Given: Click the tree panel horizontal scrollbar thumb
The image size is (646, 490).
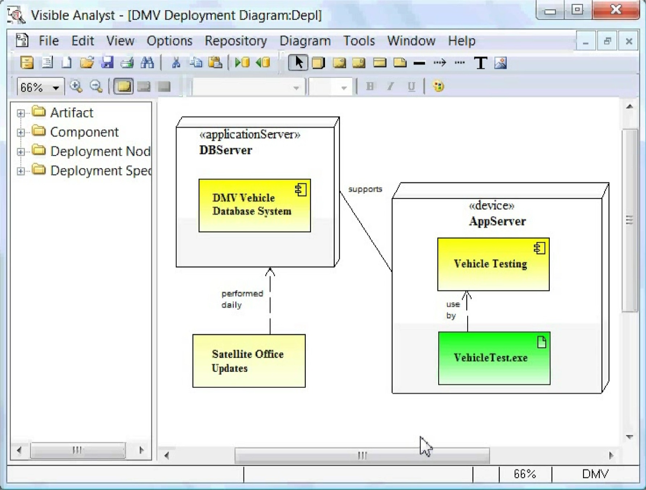Looking at the screenshot, I should pyautogui.click(x=78, y=450).
